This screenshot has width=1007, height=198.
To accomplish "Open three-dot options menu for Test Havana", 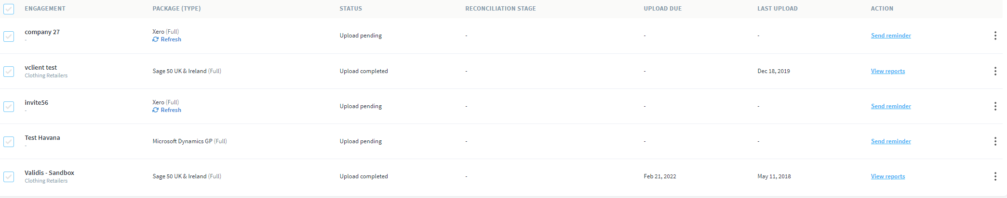I will pos(995,141).
